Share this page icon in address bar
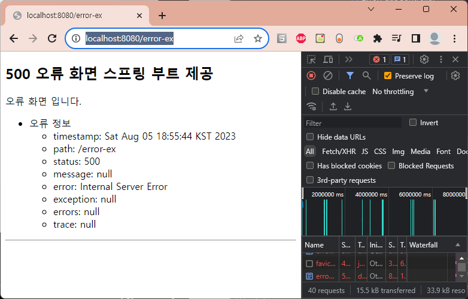The height and width of the screenshot is (299, 468). (239, 38)
